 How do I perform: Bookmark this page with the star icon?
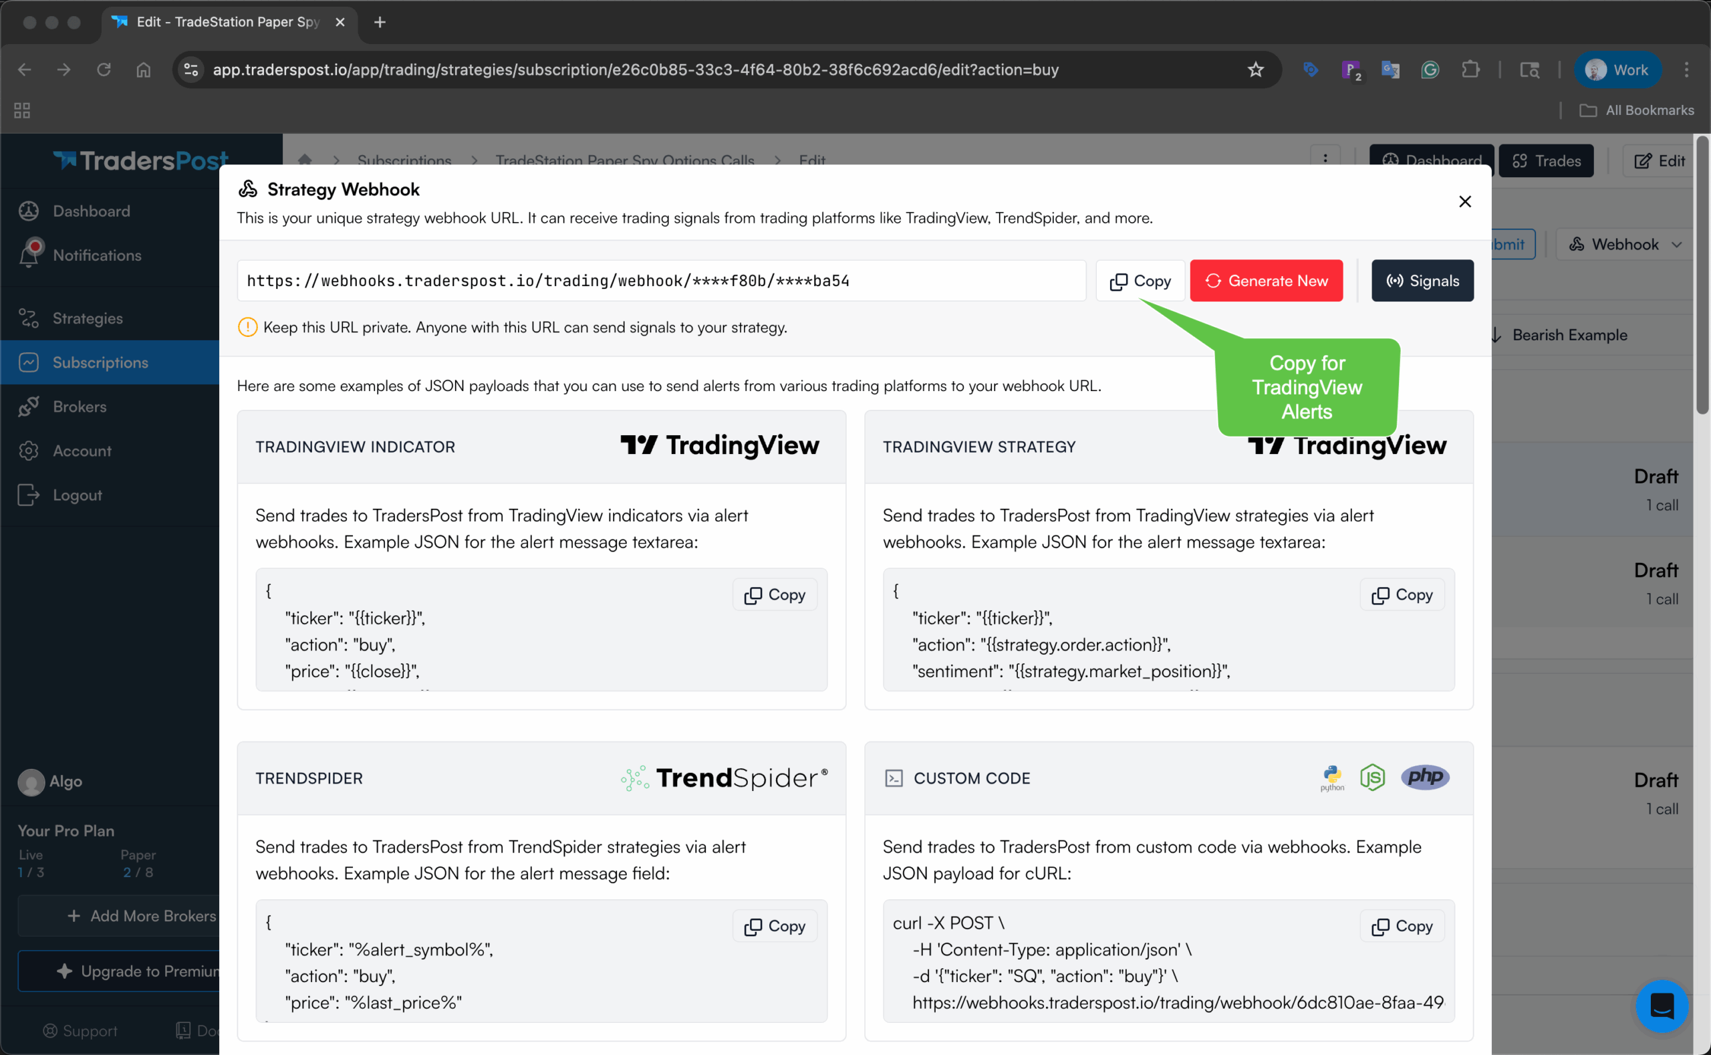1255,70
